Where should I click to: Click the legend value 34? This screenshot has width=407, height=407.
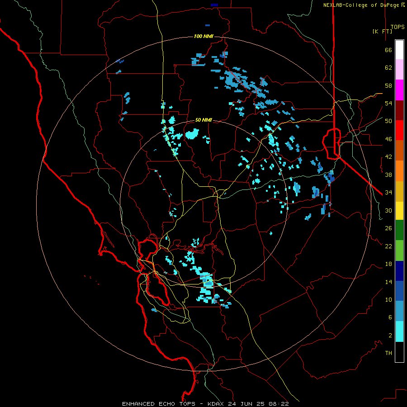coord(388,193)
